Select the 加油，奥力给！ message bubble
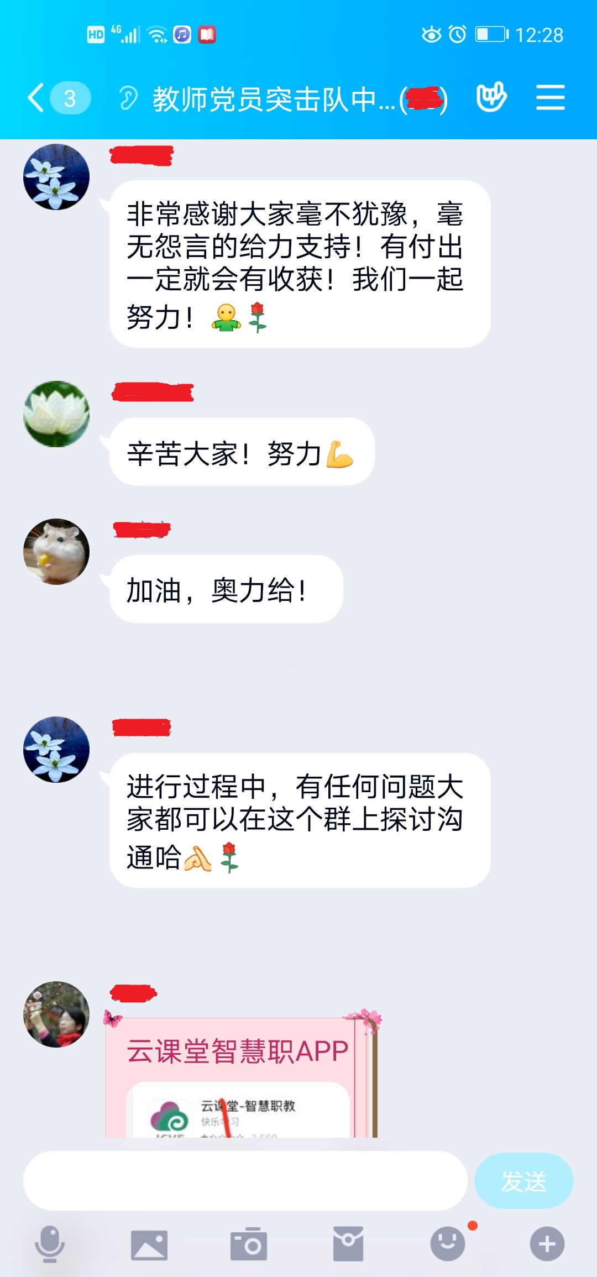This screenshot has width=597, height=1277. (226, 589)
